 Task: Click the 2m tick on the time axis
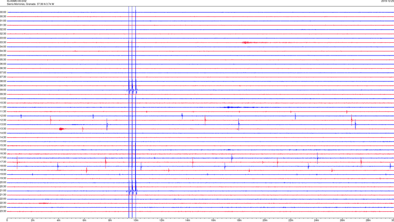[33, 220]
